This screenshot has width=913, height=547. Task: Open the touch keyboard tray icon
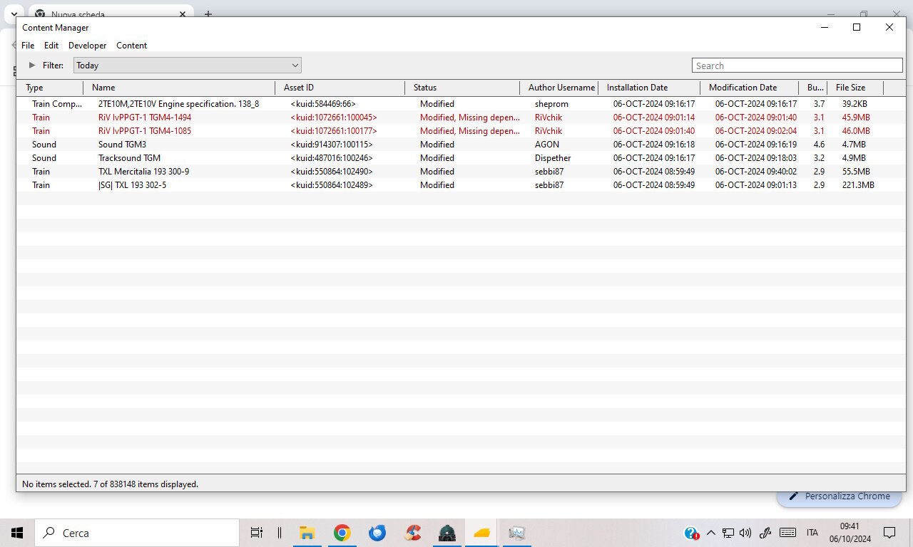tap(787, 533)
